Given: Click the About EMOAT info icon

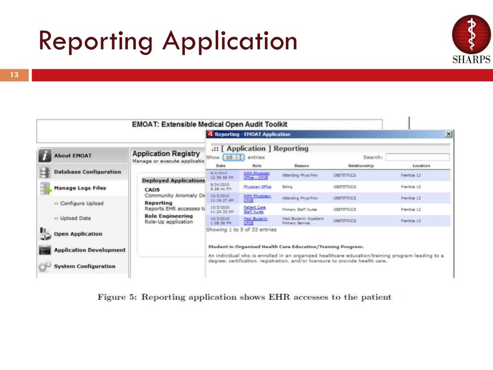Looking at the screenshot, I should 45,156.
